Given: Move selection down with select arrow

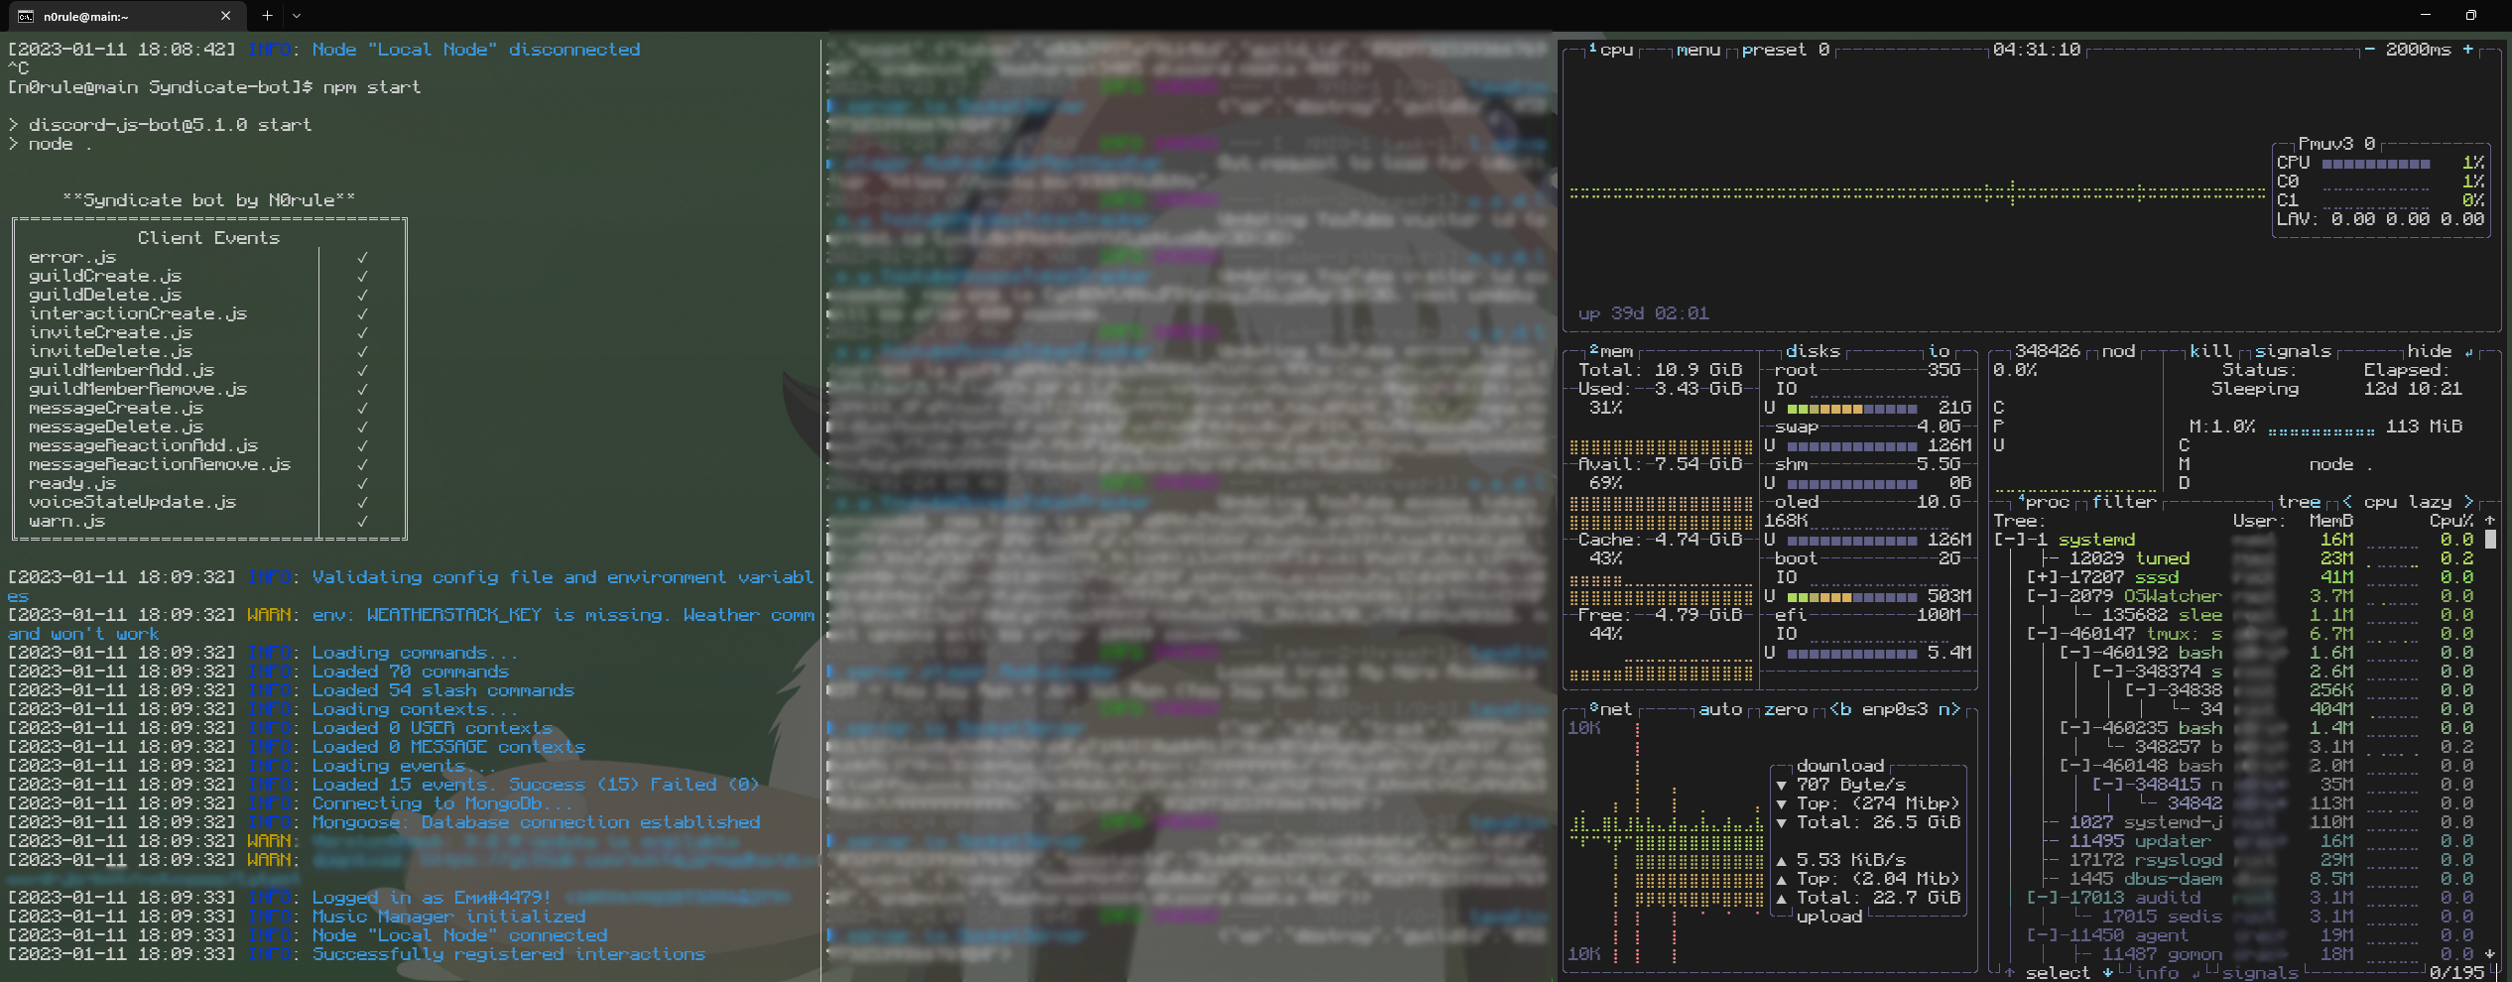Looking at the screenshot, I should pyautogui.click(x=2107, y=973).
